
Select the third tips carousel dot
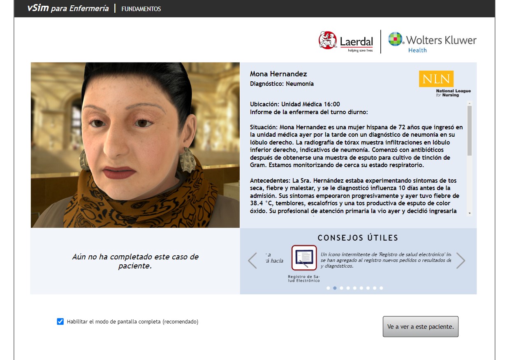pos(341,288)
